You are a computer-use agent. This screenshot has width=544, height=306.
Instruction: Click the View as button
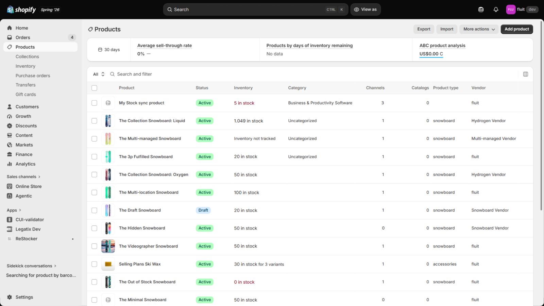365,10
